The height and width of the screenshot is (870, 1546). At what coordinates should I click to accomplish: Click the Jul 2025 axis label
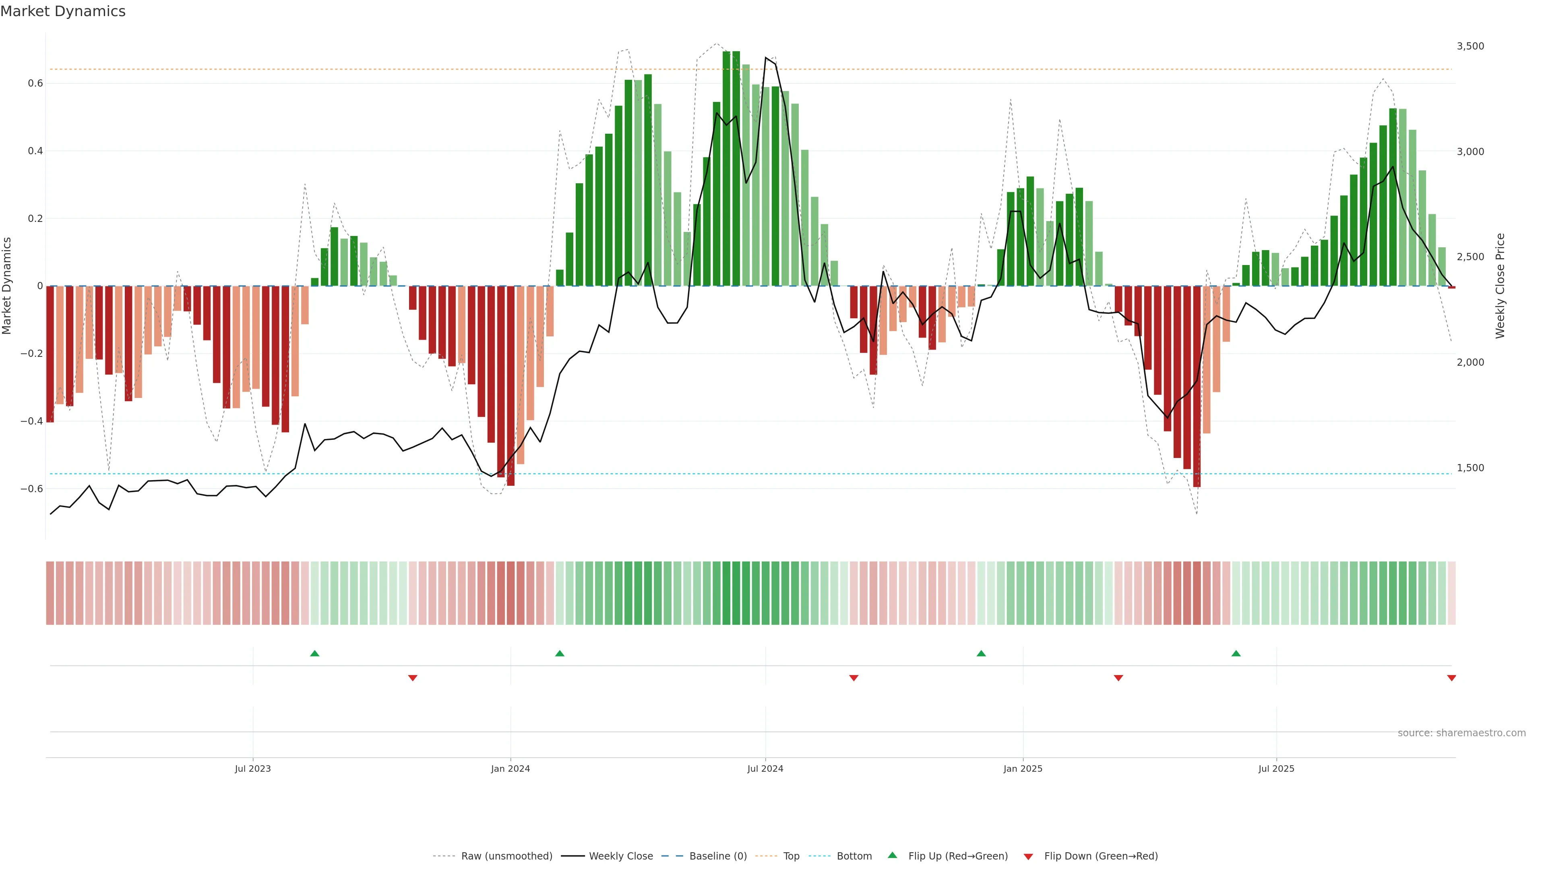tap(1276, 768)
